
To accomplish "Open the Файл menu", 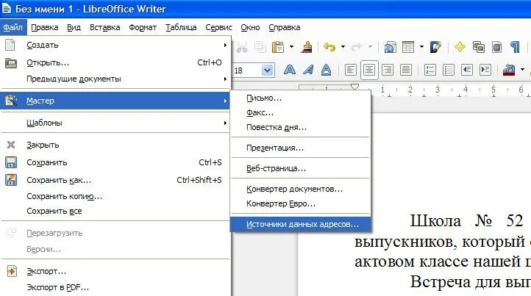I will (x=13, y=27).
